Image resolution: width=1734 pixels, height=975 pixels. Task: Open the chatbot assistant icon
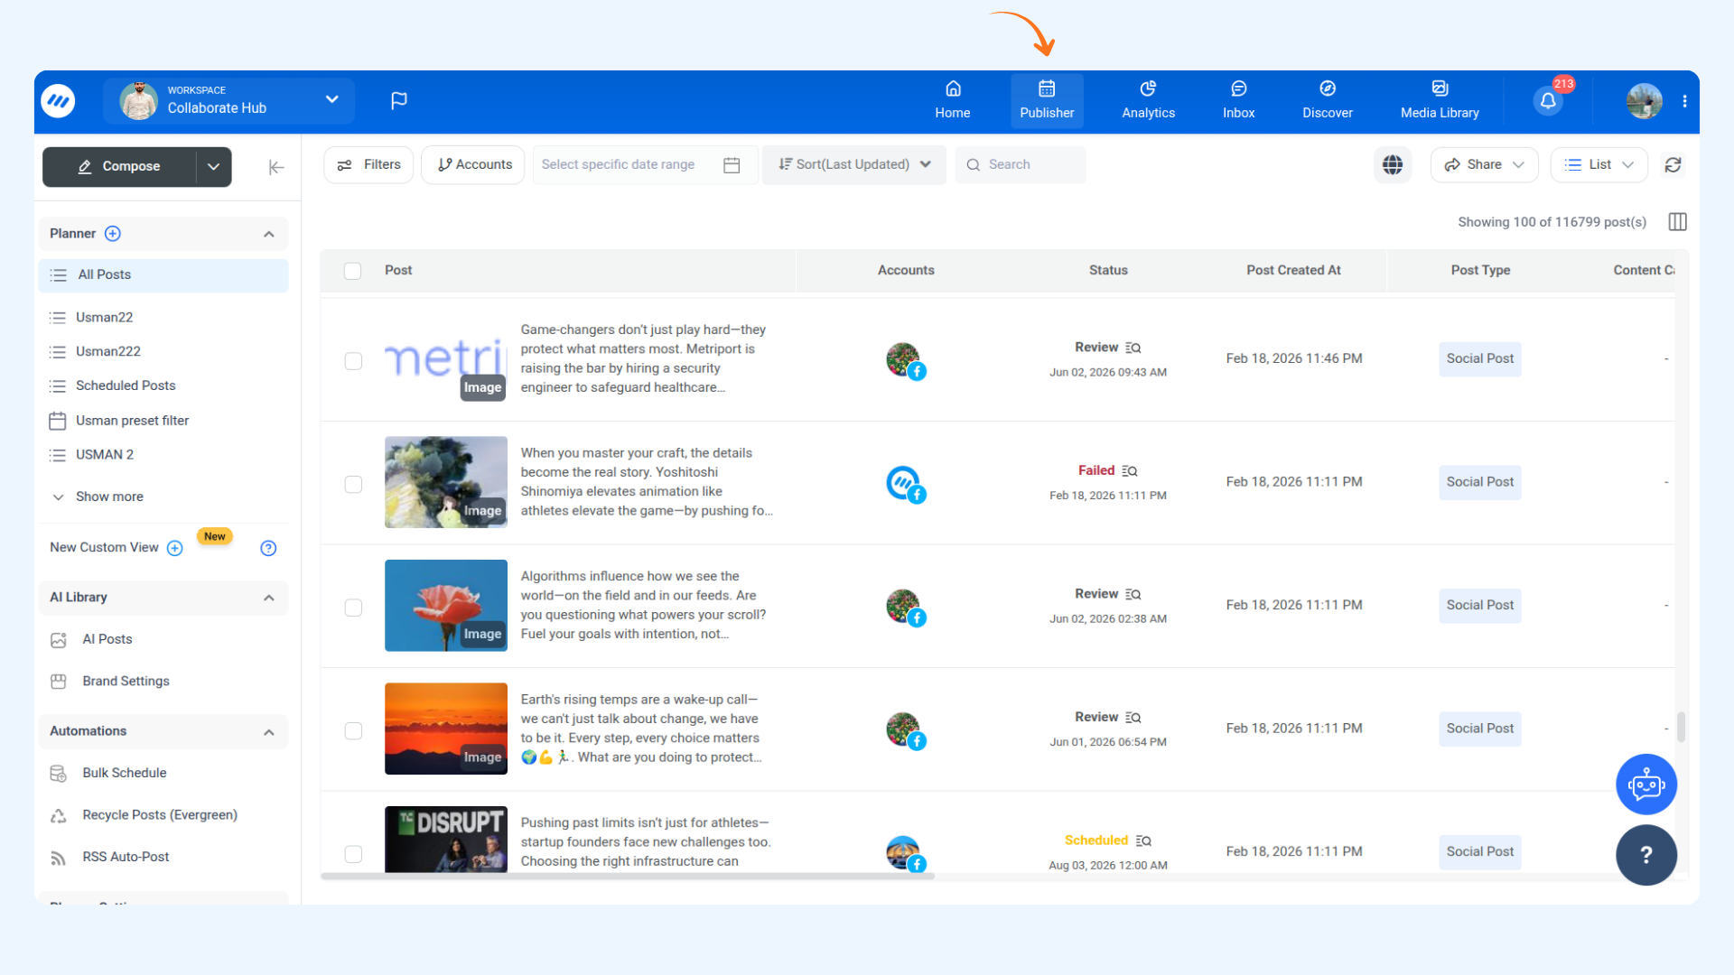point(1645,784)
